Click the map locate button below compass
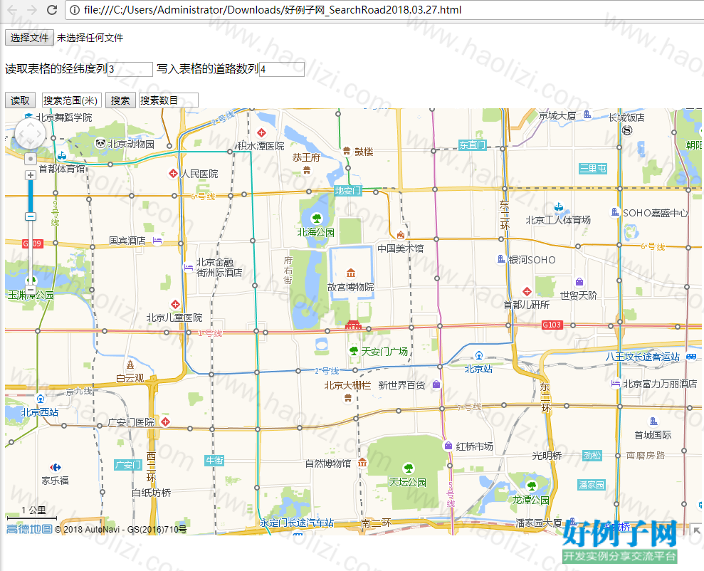 click(x=30, y=159)
